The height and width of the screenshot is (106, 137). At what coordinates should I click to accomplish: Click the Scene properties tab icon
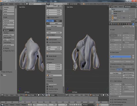click(x=114, y=24)
